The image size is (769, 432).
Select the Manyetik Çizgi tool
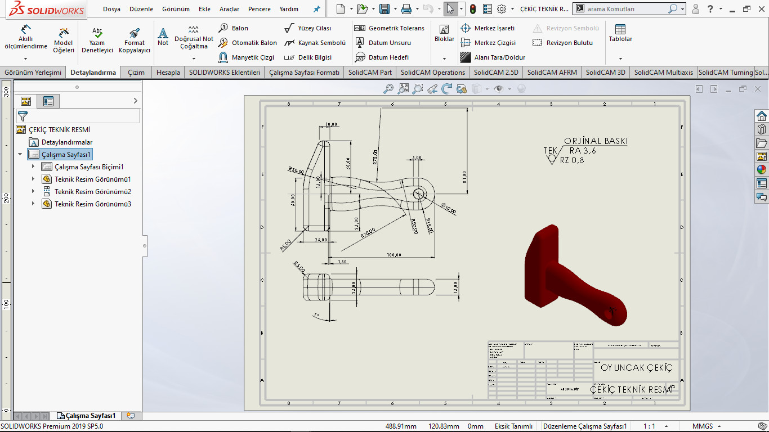247,57
